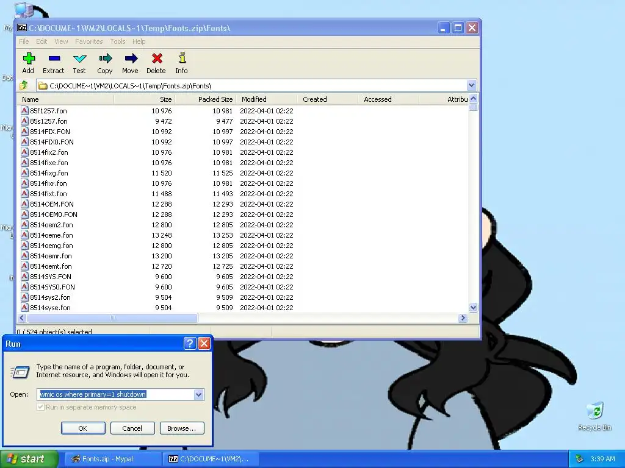
Task: Sort by Modified column header
Action: [267, 99]
